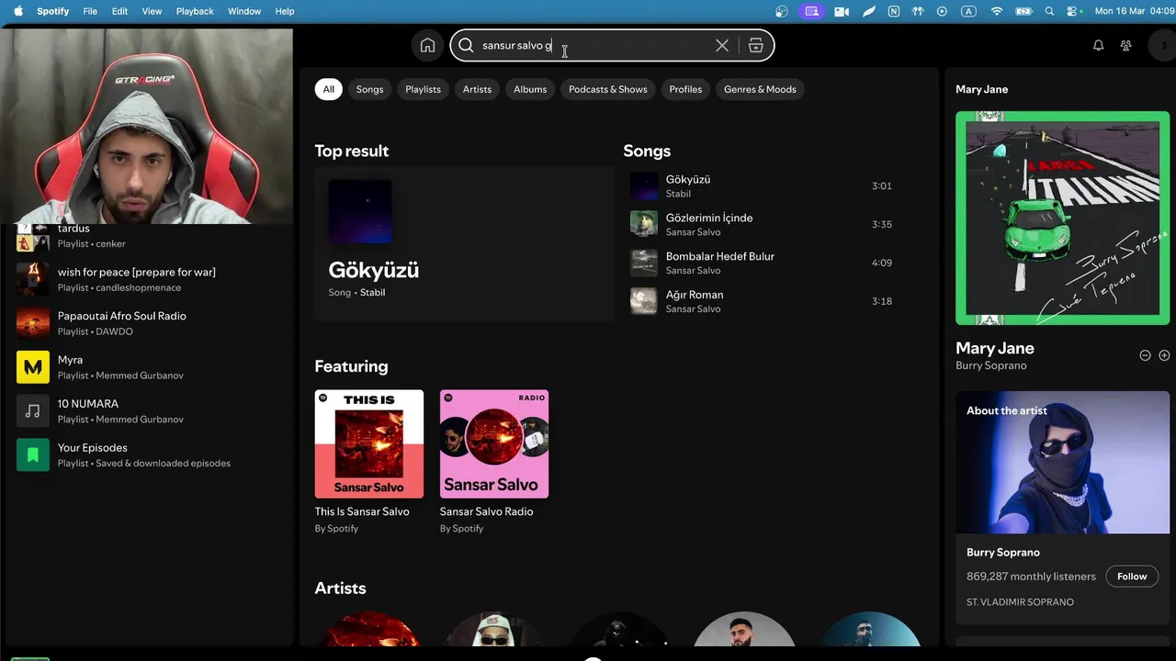This screenshot has height=661, width=1176.
Task: Open keyboard input source icon
Action: click(968, 11)
